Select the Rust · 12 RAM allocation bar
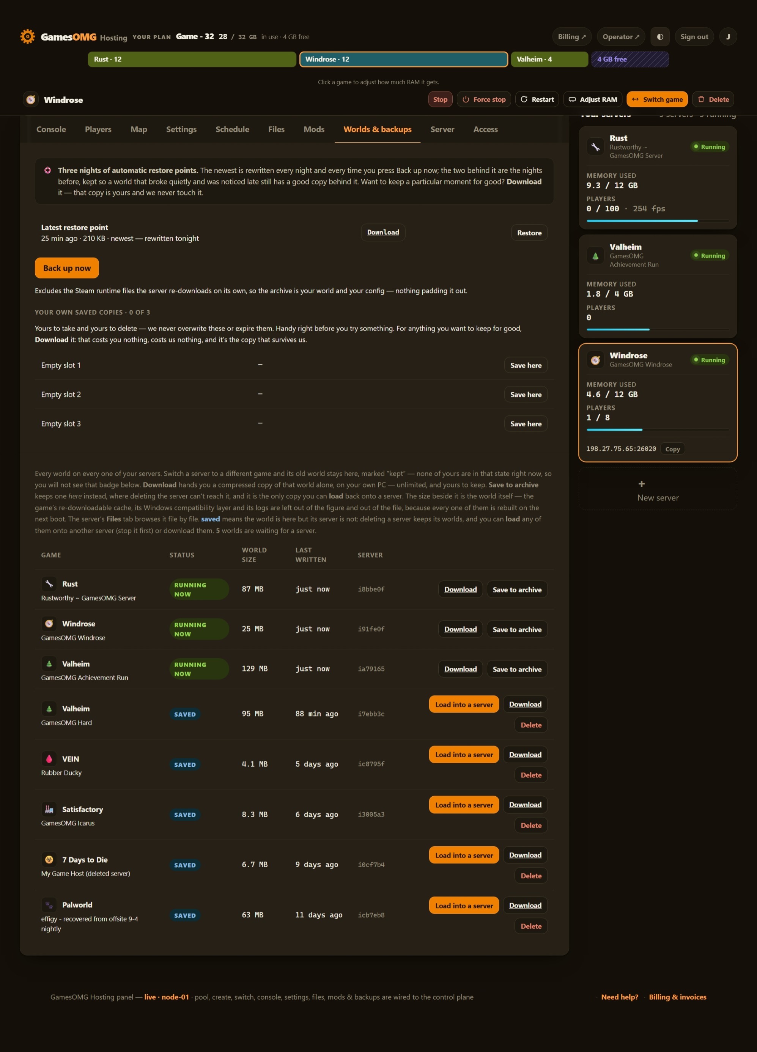 pos(192,60)
